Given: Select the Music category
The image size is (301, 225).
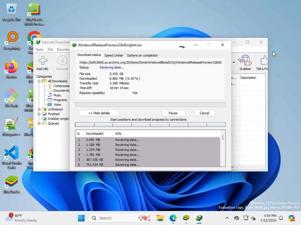Looking at the screenshot, I should [57, 95].
